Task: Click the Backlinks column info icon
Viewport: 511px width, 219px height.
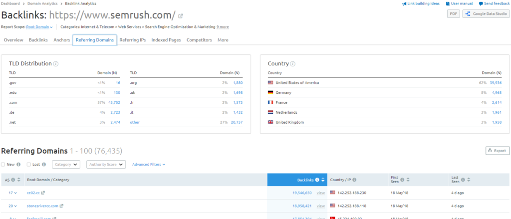Action: tap(317, 180)
